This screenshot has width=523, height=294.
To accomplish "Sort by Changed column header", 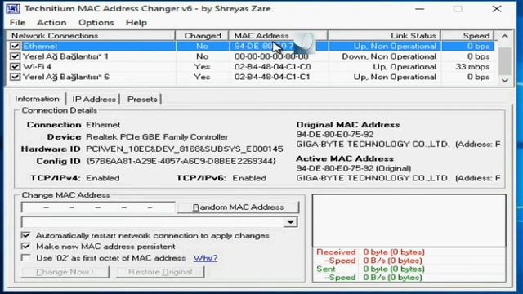I will (202, 36).
